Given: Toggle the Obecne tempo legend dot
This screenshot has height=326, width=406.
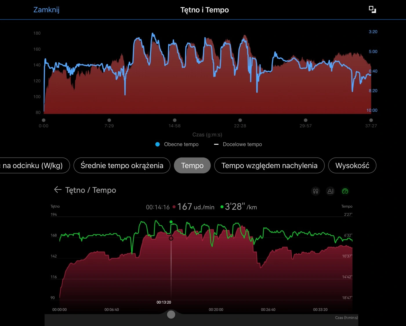Looking at the screenshot, I should click(x=157, y=144).
